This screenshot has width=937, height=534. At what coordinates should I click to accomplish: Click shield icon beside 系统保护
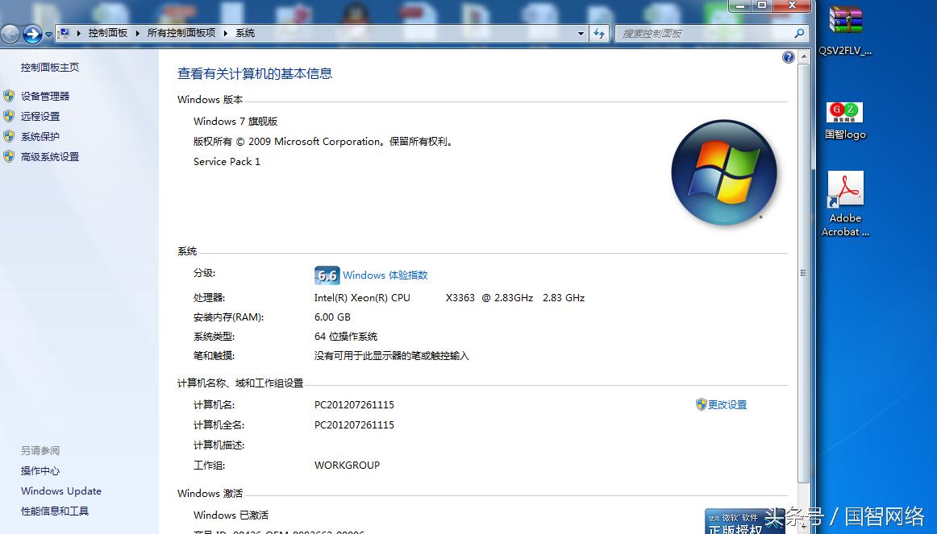click(x=9, y=136)
